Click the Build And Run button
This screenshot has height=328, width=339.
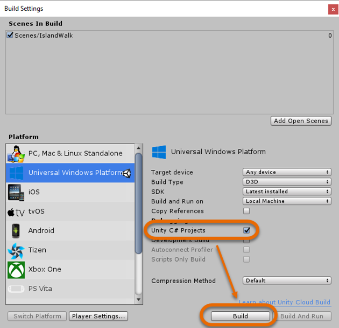[302, 316]
